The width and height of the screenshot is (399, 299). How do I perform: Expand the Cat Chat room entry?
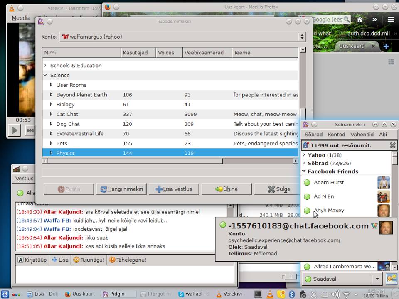pyautogui.click(x=51, y=114)
